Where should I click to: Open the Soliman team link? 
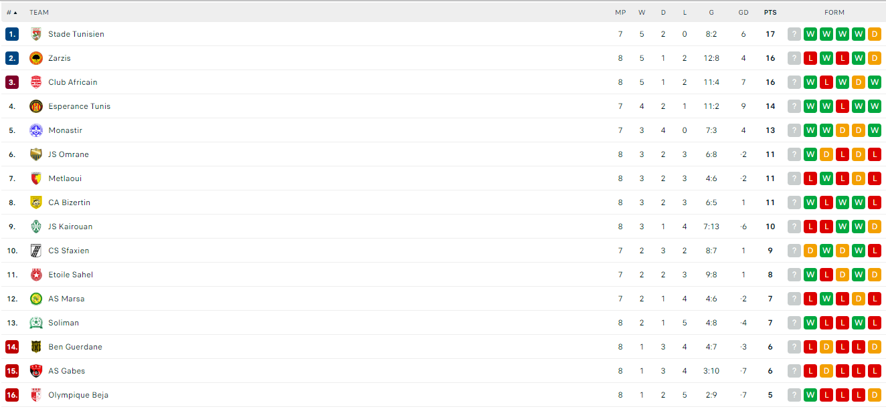click(x=64, y=323)
